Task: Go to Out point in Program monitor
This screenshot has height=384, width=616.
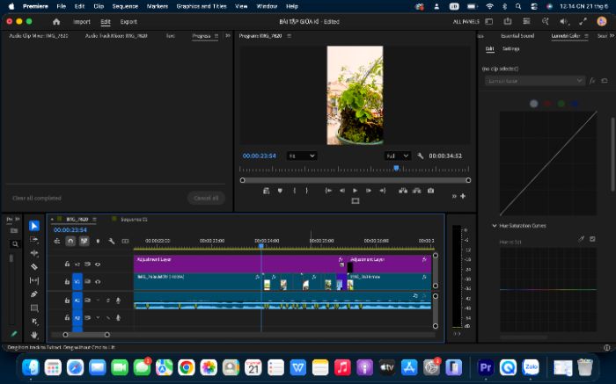Action: [x=382, y=190]
